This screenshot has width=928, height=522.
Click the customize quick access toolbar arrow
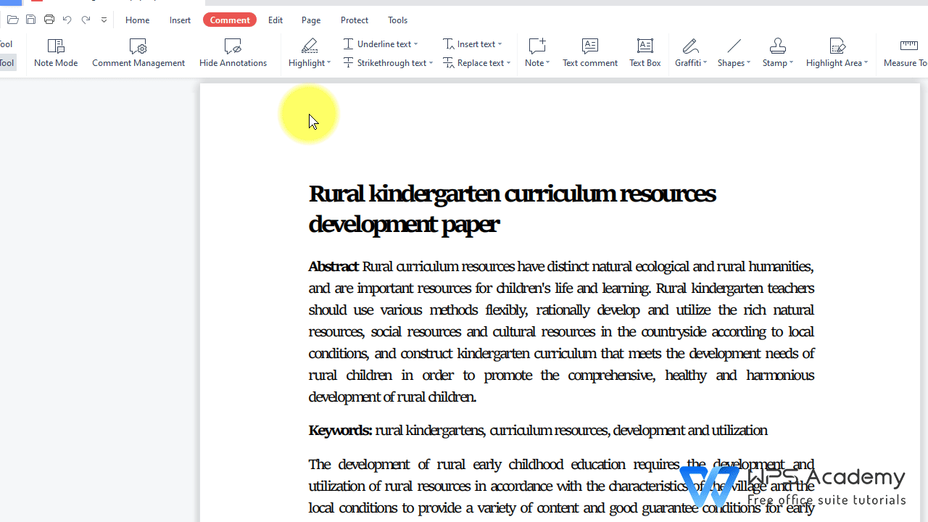coord(104,20)
